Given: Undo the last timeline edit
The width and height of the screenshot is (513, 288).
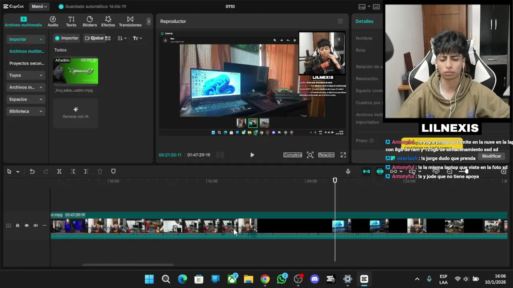Looking at the screenshot, I should (32, 171).
